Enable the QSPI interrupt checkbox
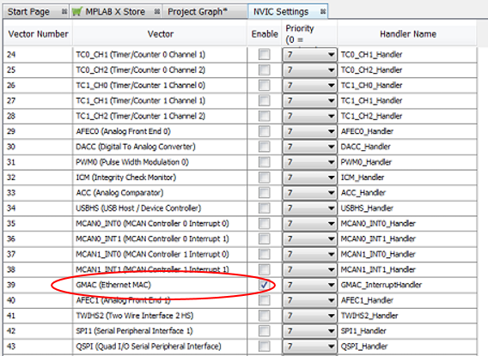The width and height of the screenshot is (488, 356). coord(264,346)
